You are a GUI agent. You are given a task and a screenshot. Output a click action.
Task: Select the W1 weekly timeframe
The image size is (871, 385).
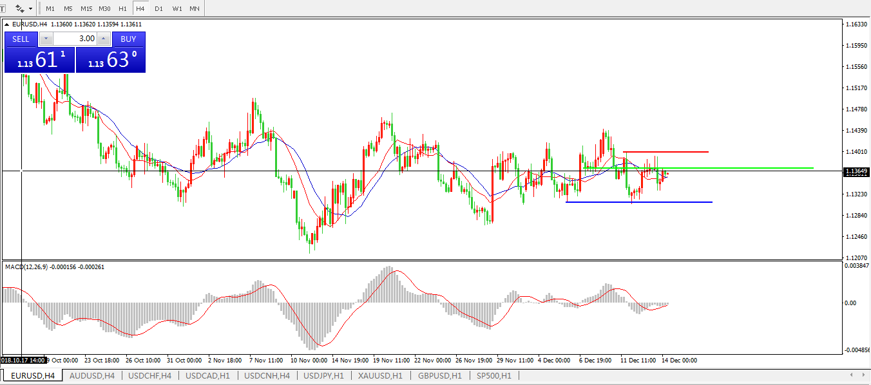coord(177,9)
